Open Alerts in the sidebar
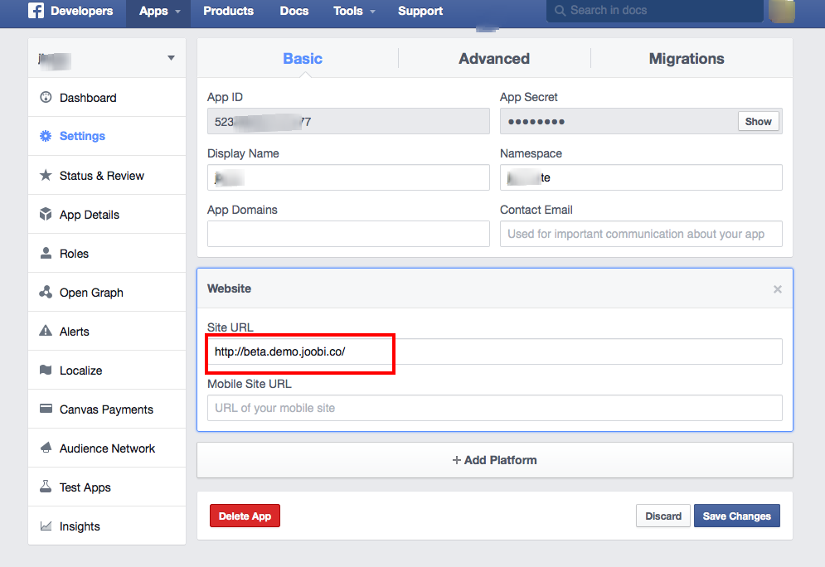 click(x=107, y=331)
